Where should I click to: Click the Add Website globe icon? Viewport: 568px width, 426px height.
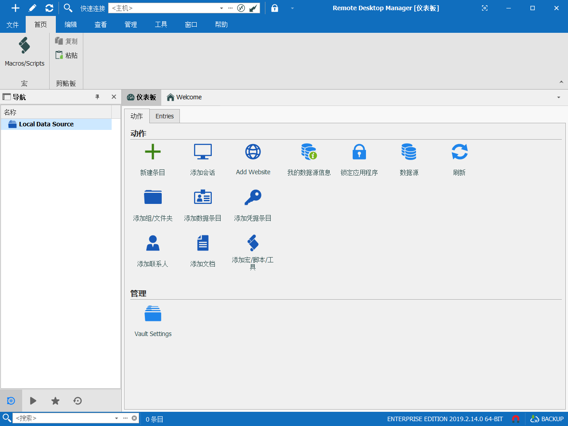coord(253,152)
